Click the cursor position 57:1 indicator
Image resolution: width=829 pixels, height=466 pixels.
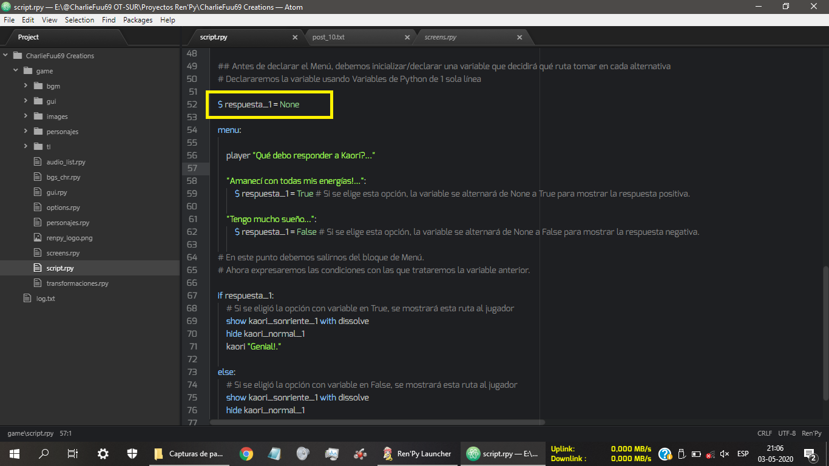[x=66, y=434]
